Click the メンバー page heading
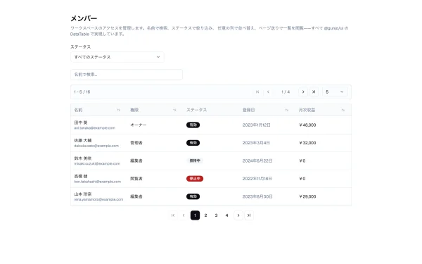 tap(84, 18)
